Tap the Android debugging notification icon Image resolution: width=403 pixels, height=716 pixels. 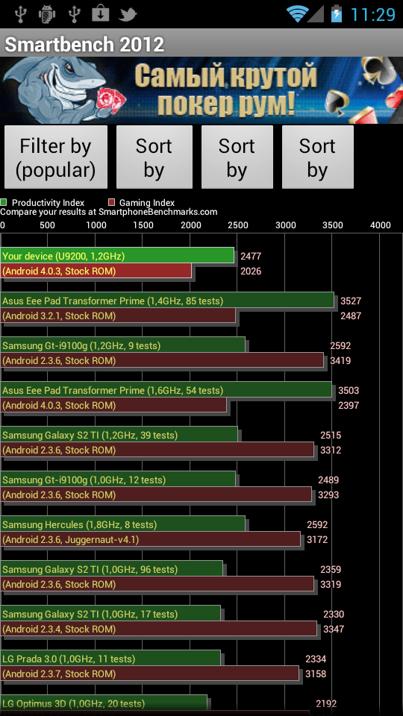47,14
